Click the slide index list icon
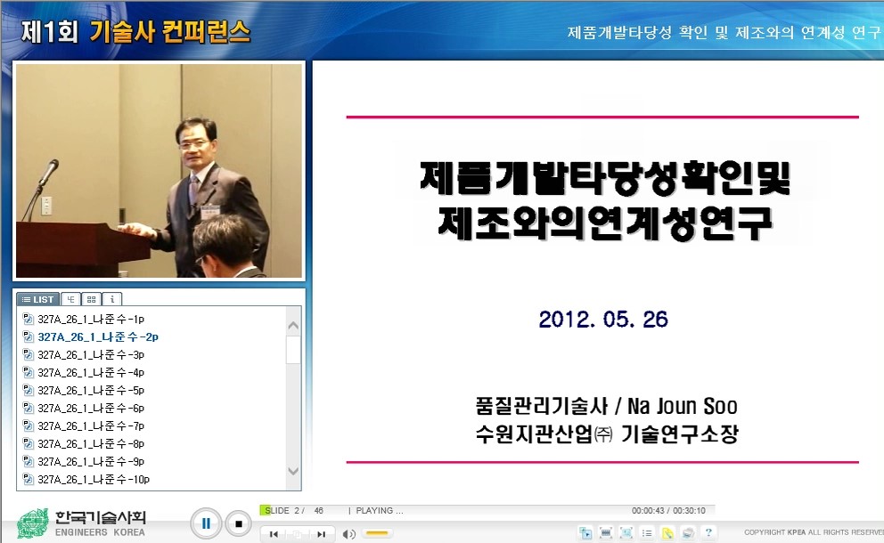 click(x=647, y=532)
